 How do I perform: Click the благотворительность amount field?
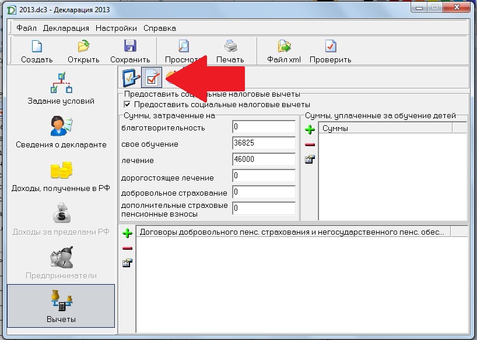264,127
